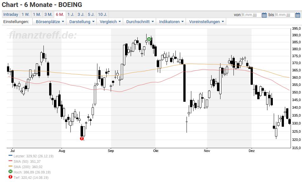The height and width of the screenshot is (182, 302).
Task: Click the 'SMA (50): 351,37' legend entry
Action: coord(27,161)
